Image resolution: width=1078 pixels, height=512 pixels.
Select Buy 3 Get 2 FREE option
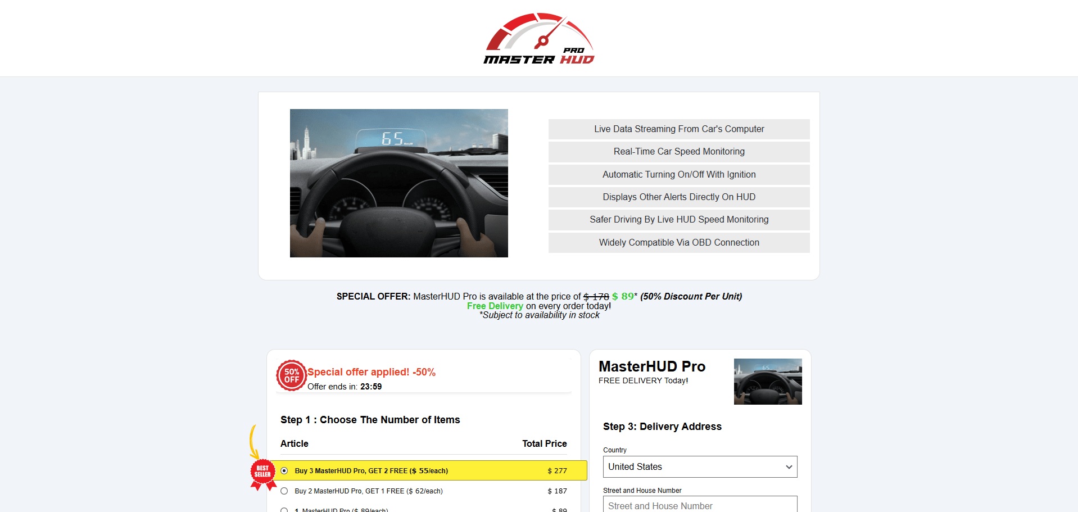[x=284, y=471]
